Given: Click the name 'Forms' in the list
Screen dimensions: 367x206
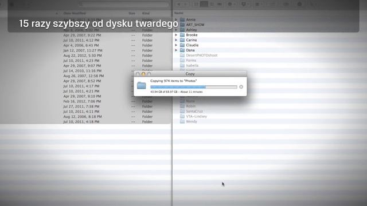Looking at the screenshot, I should [x=191, y=61].
